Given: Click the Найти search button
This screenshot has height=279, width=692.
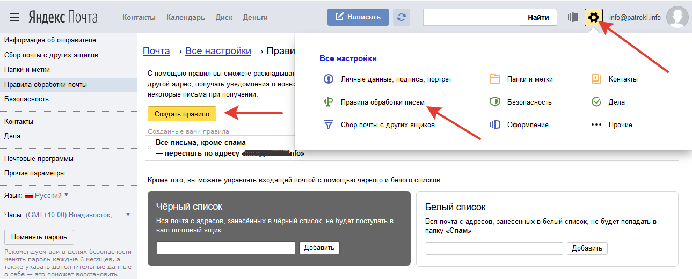Looking at the screenshot, I should point(538,17).
